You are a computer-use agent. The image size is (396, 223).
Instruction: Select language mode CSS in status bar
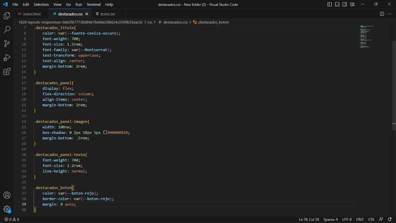click(371, 220)
